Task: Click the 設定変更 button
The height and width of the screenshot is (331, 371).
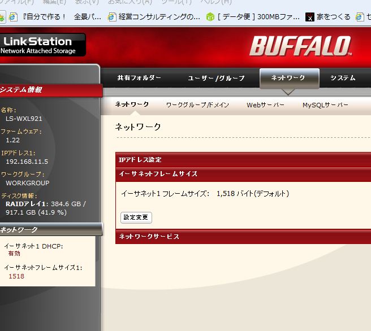Action: tap(136, 217)
